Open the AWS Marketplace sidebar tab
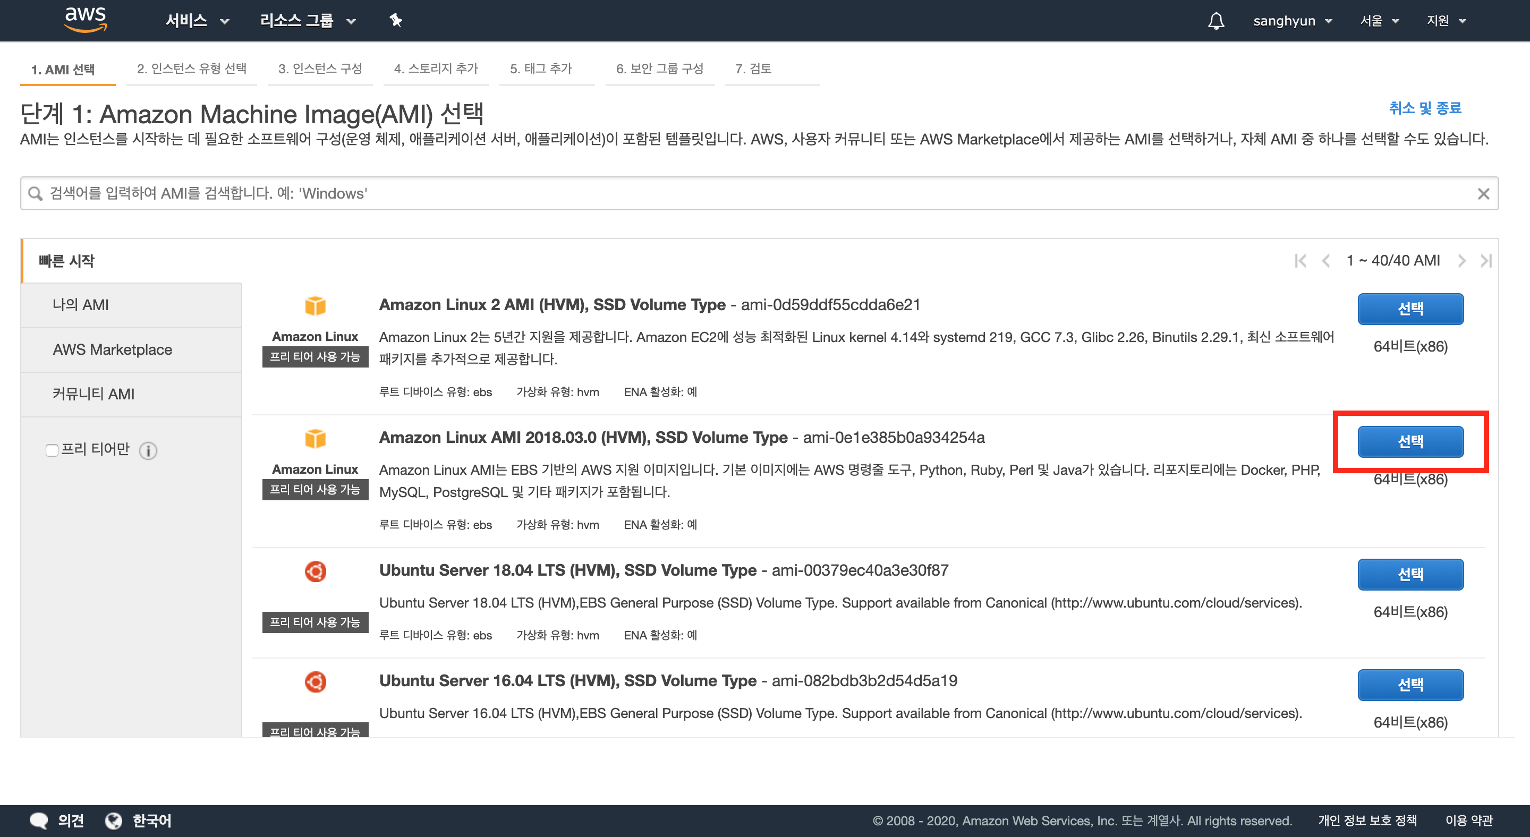 112,349
